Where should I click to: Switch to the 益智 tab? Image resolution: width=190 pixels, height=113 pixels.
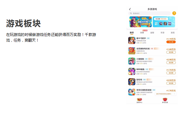tap(152, 33)
